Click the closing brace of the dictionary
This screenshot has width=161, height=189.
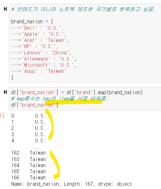pos(12,77)
